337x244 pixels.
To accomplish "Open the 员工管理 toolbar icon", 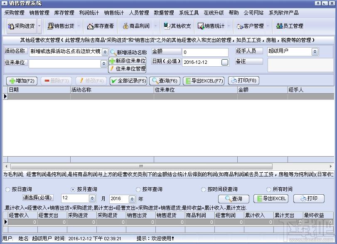I will coord(290,26).
